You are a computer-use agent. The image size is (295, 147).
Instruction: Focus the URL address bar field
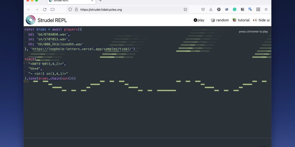[x=129, y=10]
